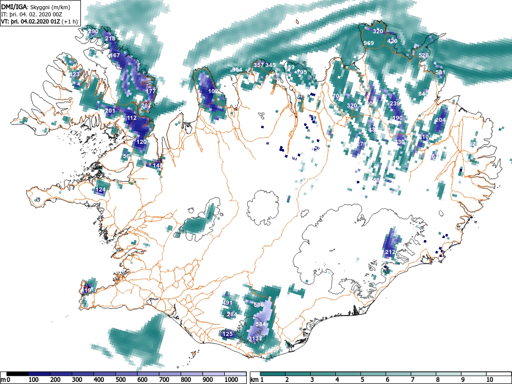Click the visibility value 177 on the map

[151, 91]
